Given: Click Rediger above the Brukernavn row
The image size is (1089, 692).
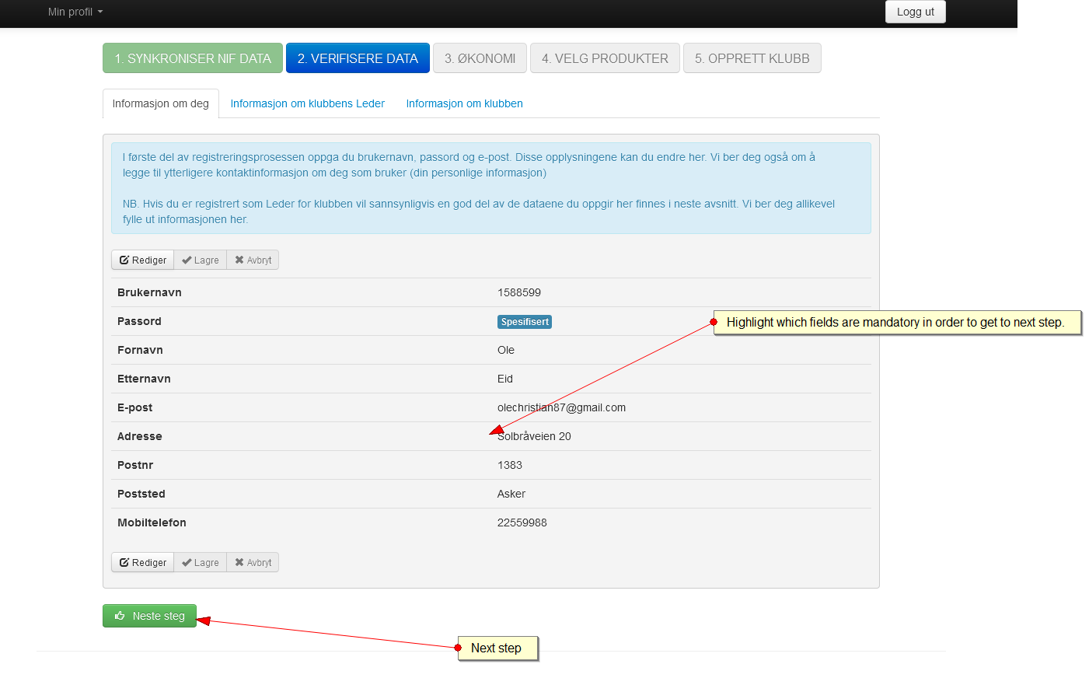Looking at the screenshot, I should point(143,260).
